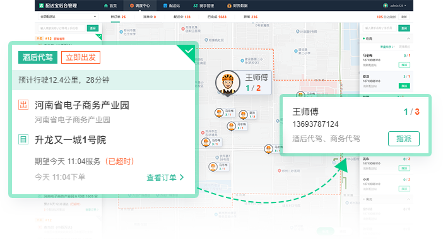The width and height of the screenshot is (443, 239).
Task: Open the 首页 home tab
Action: click(110, 6)
